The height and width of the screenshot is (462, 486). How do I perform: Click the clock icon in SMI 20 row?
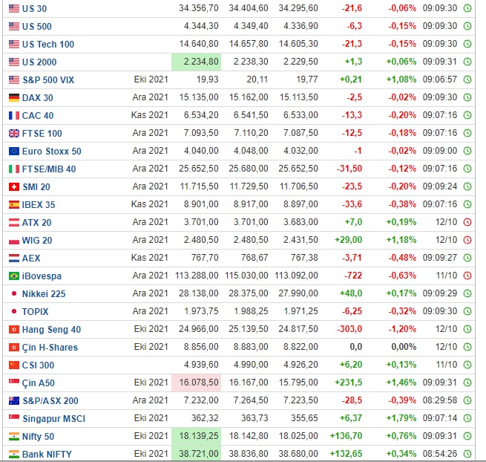467,186
